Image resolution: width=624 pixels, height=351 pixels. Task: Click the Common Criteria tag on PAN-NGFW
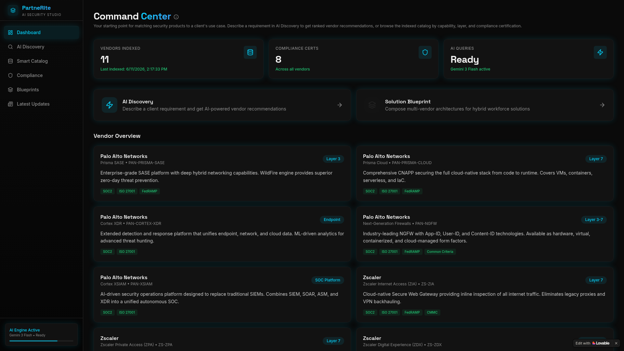pyautogui.click(x=440, y=252)
